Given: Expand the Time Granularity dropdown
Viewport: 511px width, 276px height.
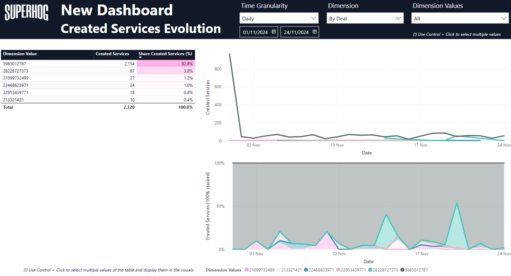Looking at the screenshot, I should click(279, 18).
